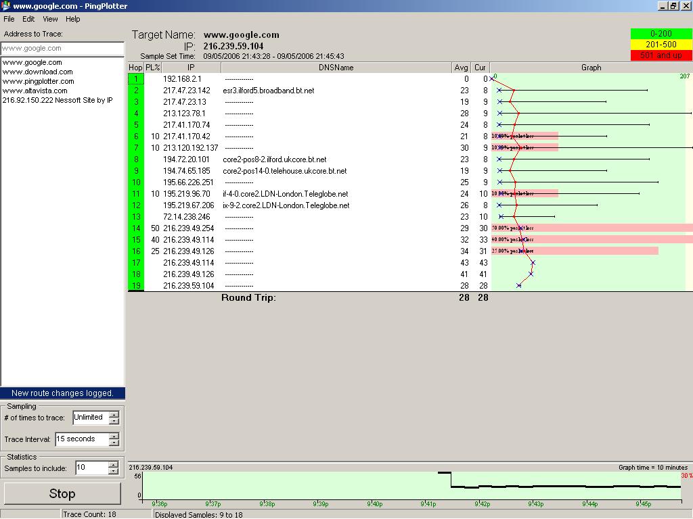This screenshot has height=519, width=693.
Task: Restore down the PingPlotter window
Action: [673, 5]
